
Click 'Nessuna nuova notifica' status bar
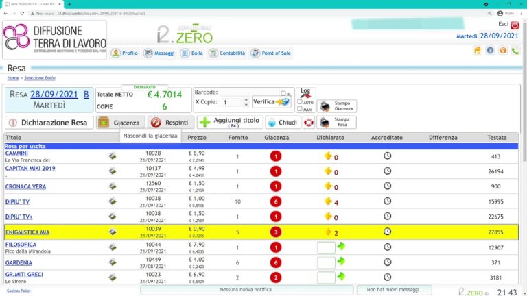click(247, 290)
